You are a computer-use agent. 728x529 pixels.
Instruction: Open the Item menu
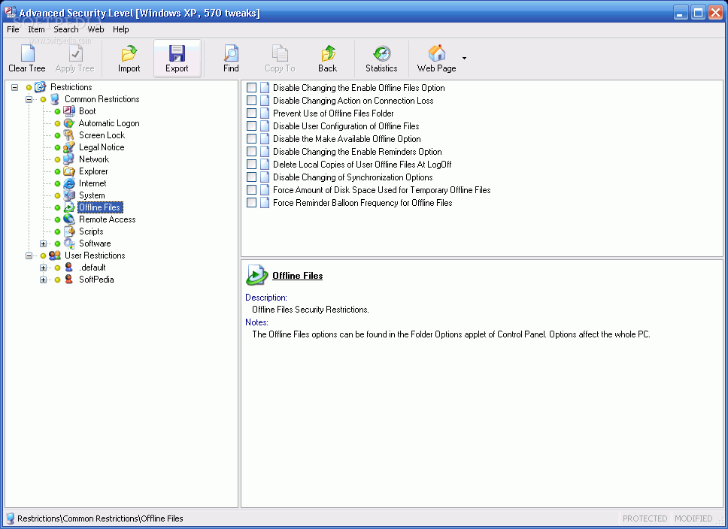(x=36, y=29)
